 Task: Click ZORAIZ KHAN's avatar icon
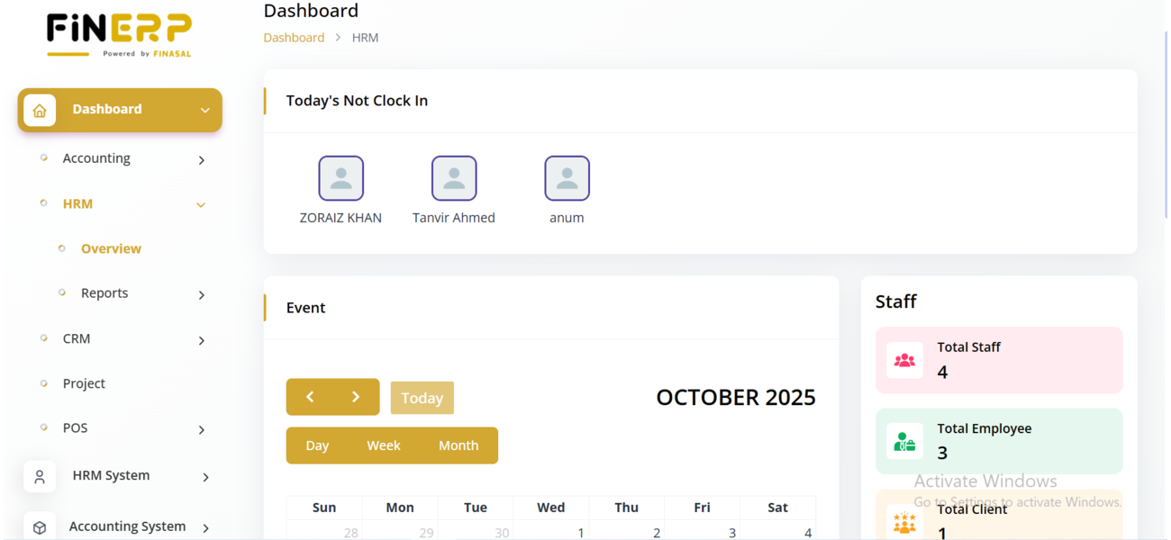coord(340,178)
